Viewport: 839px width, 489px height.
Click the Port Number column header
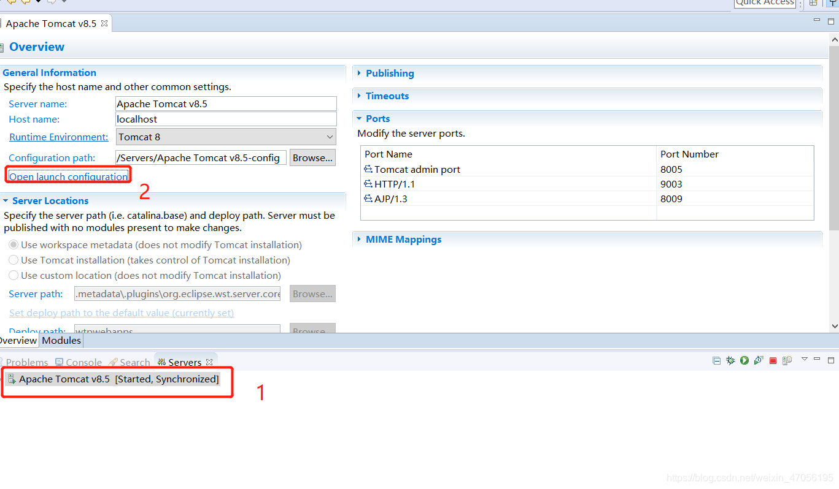pyautogui.click(x=735, y=154)
